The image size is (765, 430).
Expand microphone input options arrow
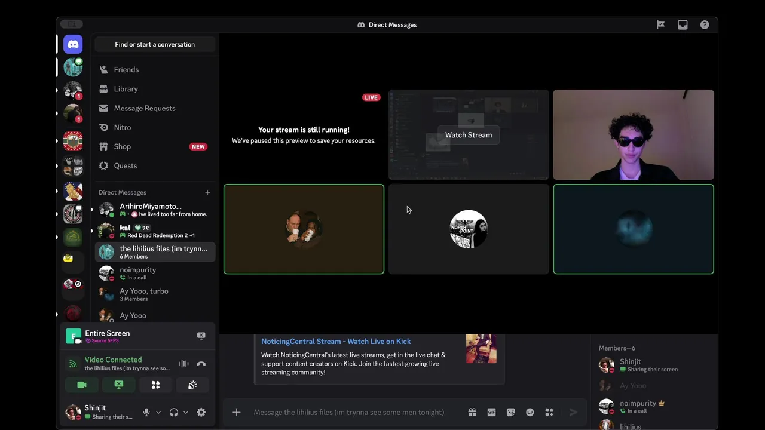(x=158, y=412)
